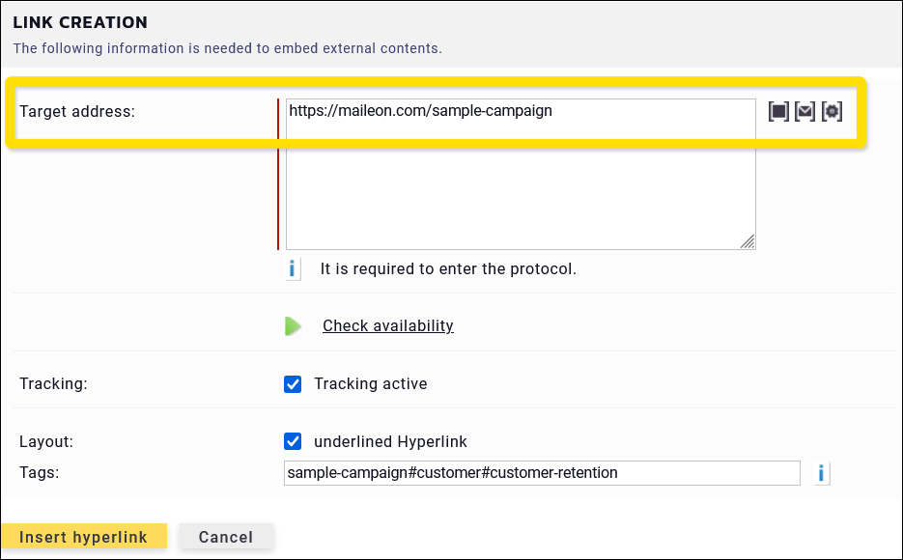
Task: Click the gear icon in brackets
Action: tap(832, 112)
